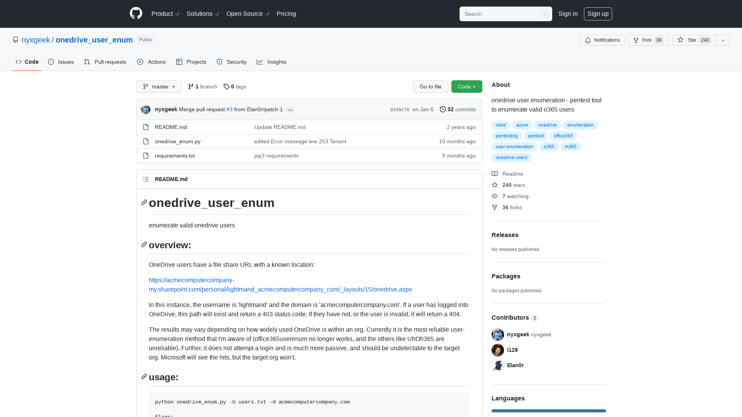The height and width of the screenshot is (417, 742).
Task: Open the Solutions menu dropdown
Action: [203, 14]
